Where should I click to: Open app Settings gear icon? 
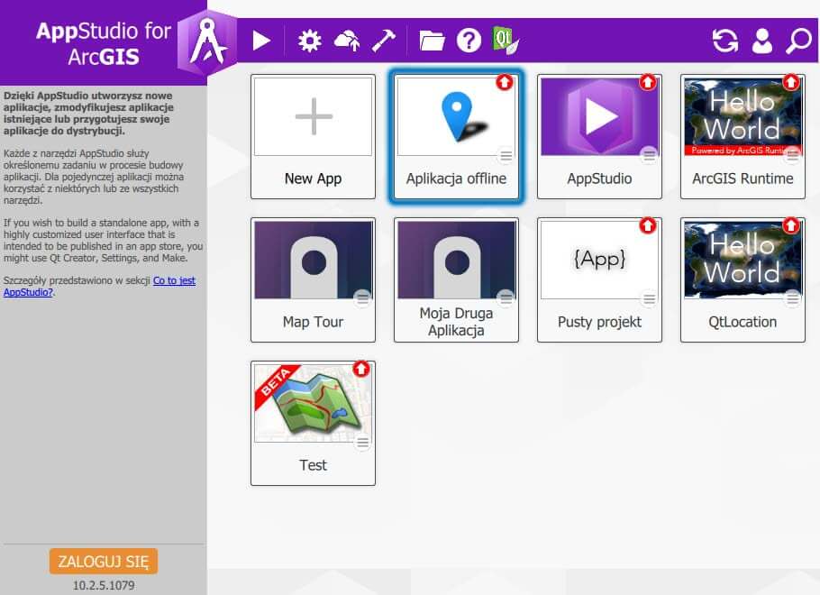(x=310, y=41)
